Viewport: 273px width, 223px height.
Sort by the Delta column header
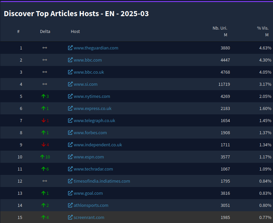click(x=45, y=32)
